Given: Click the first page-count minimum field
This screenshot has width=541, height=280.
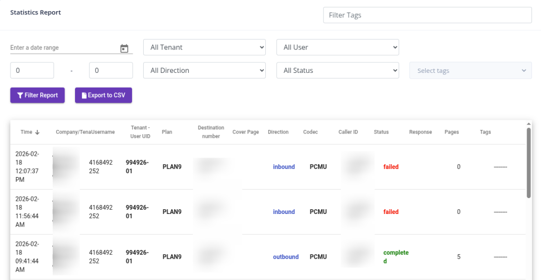Looking at the screenshot, I should pyautogui.click(x=32, y=70).
